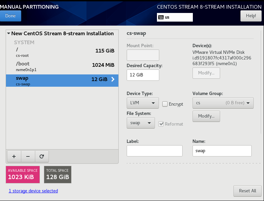Reload storage configuration from disk icon
Image resolution: width=264 pixels, height=201 pixels.
point(42,156)
